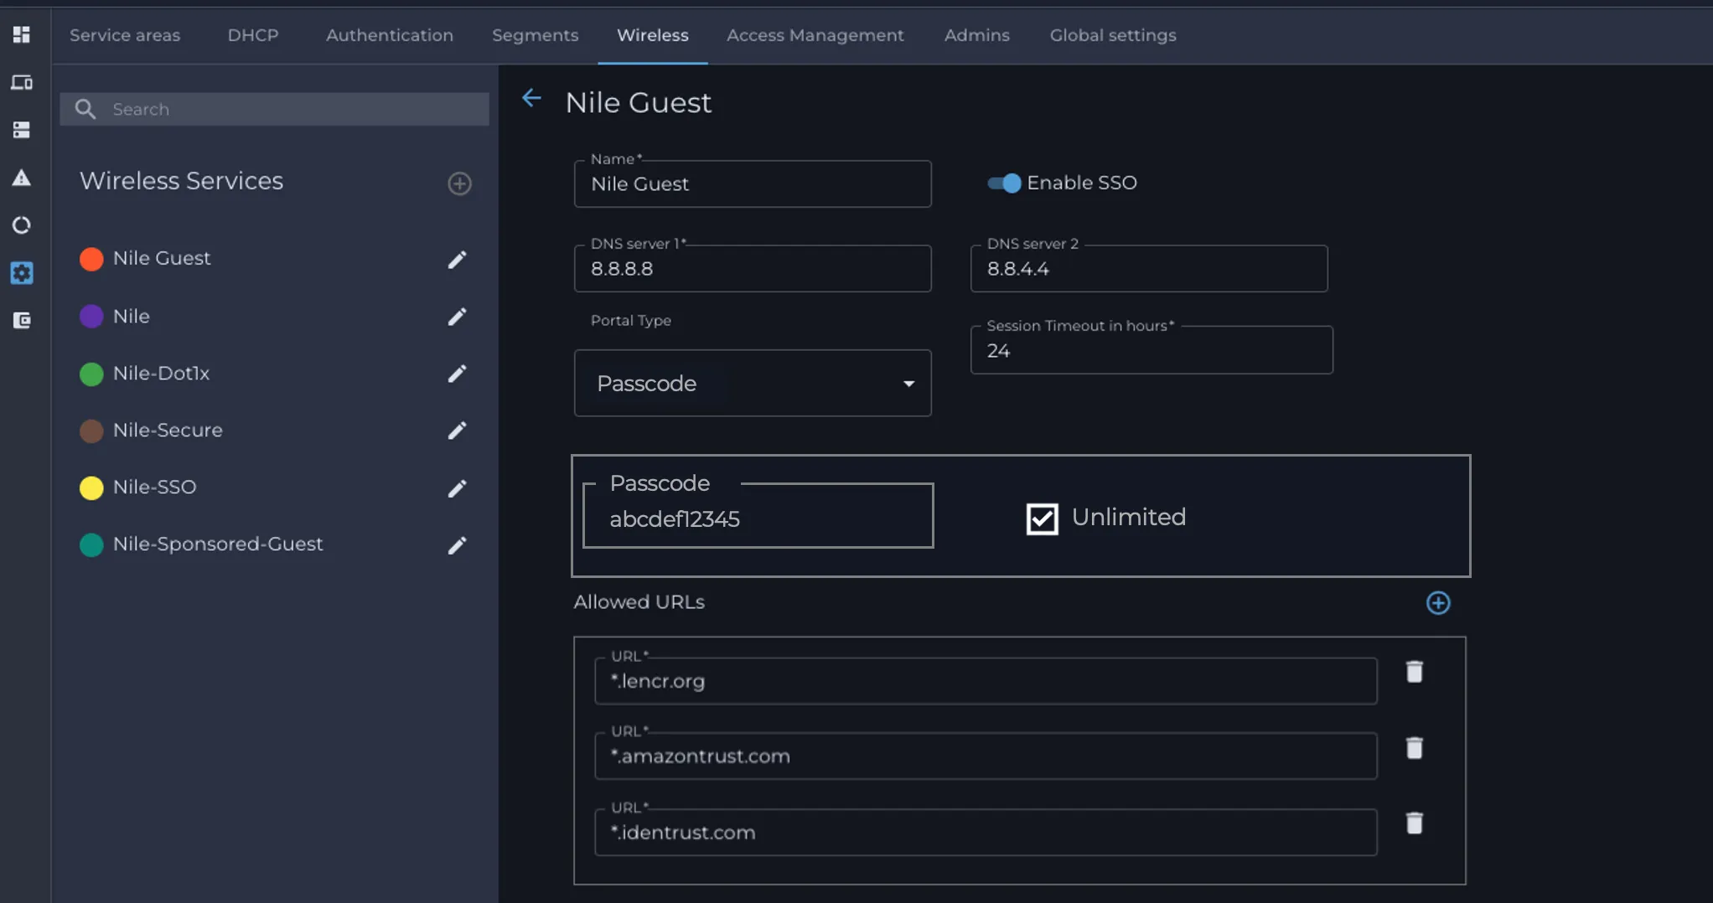
Task: Open the settings gear icon in sidebar
Action: pyautogui.click(x=22, y=273)
